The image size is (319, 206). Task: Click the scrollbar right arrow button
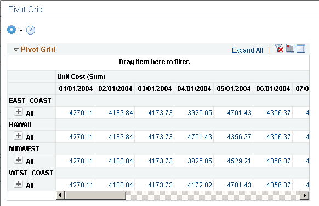click(x=305, y=196)
